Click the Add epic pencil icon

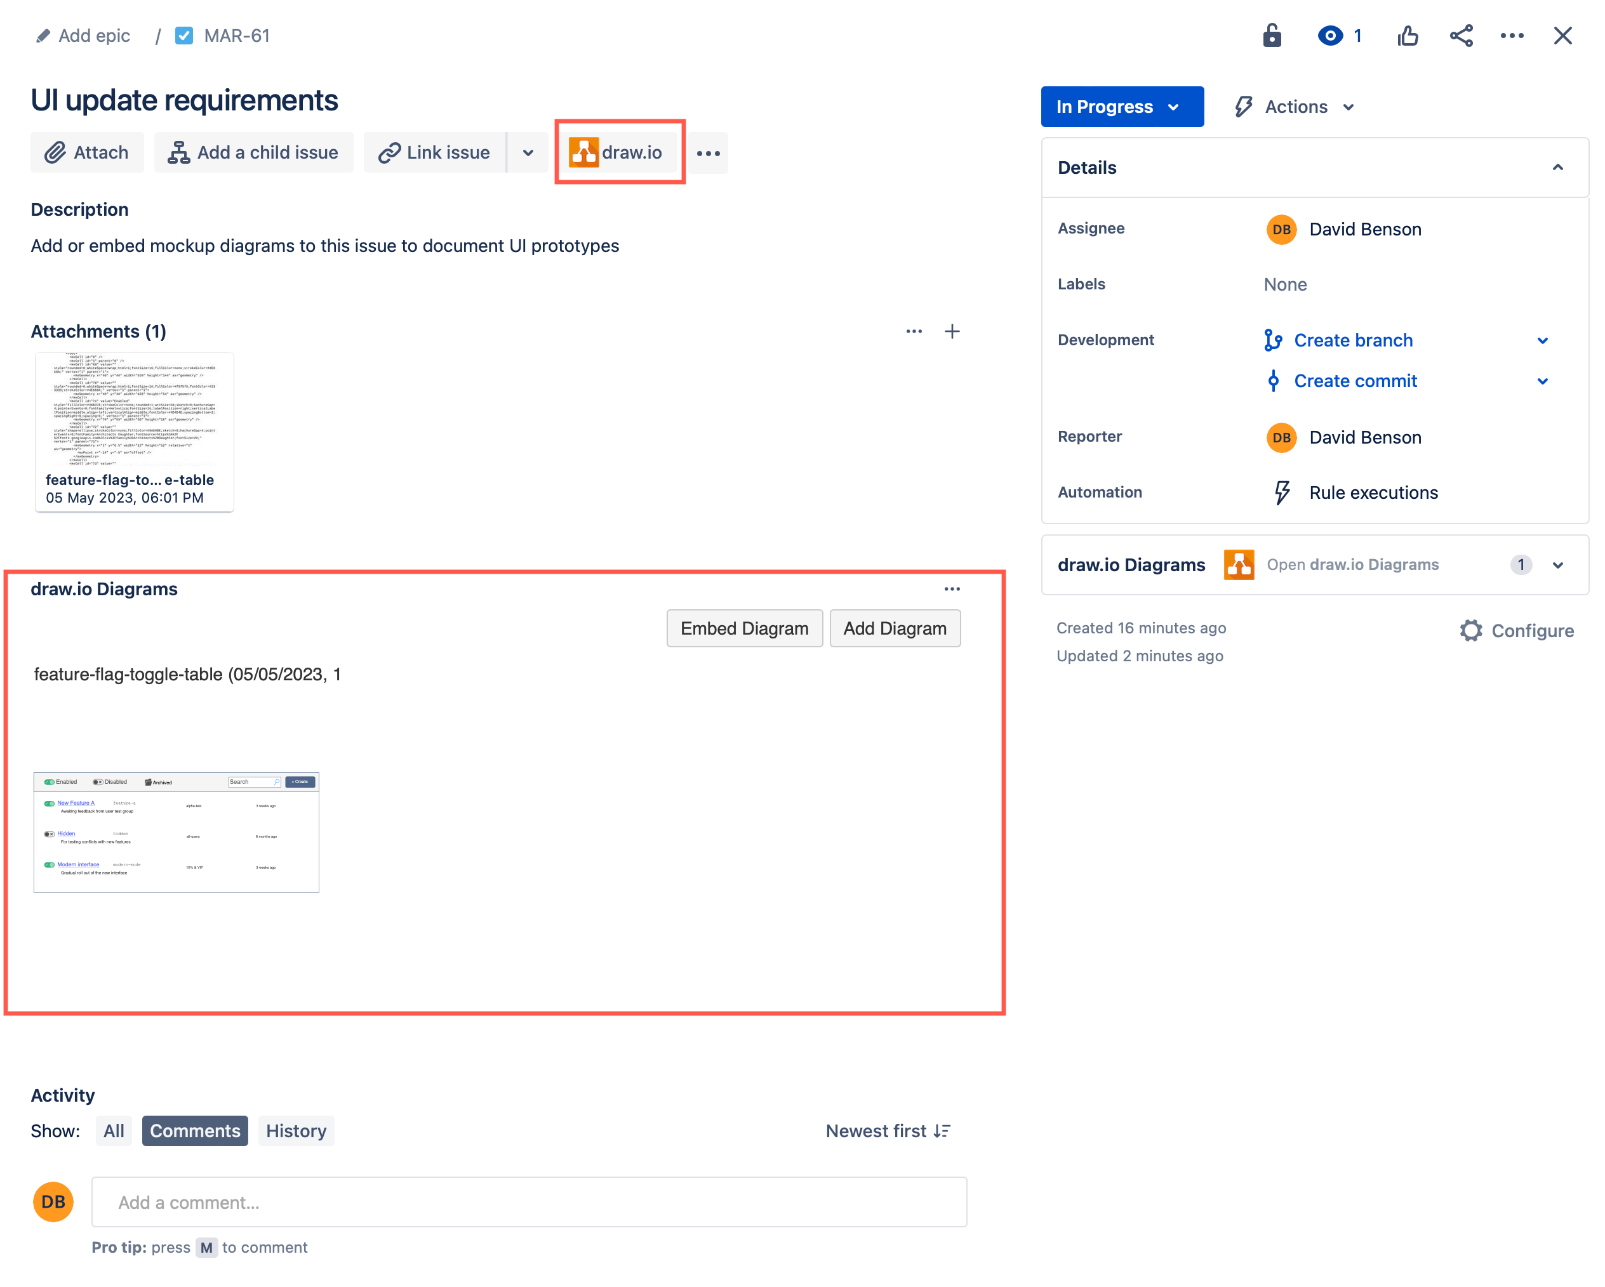pos(43,35)
